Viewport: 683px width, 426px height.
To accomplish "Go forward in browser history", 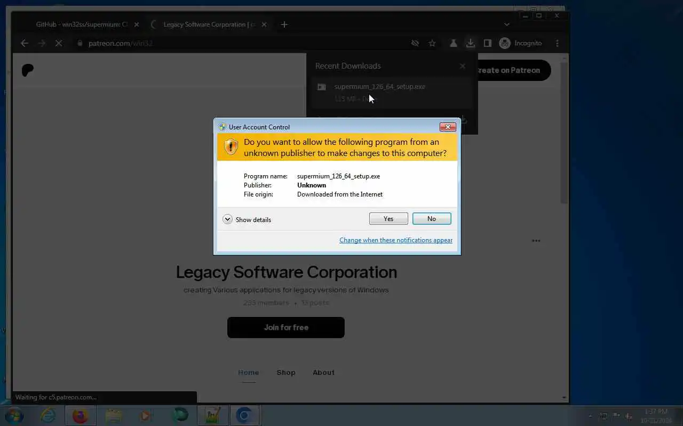I will pos(42,43).
